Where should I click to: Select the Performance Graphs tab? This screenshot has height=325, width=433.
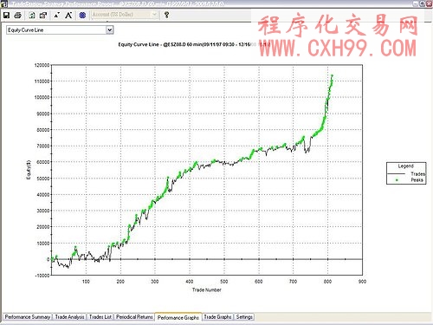point(178,317)
